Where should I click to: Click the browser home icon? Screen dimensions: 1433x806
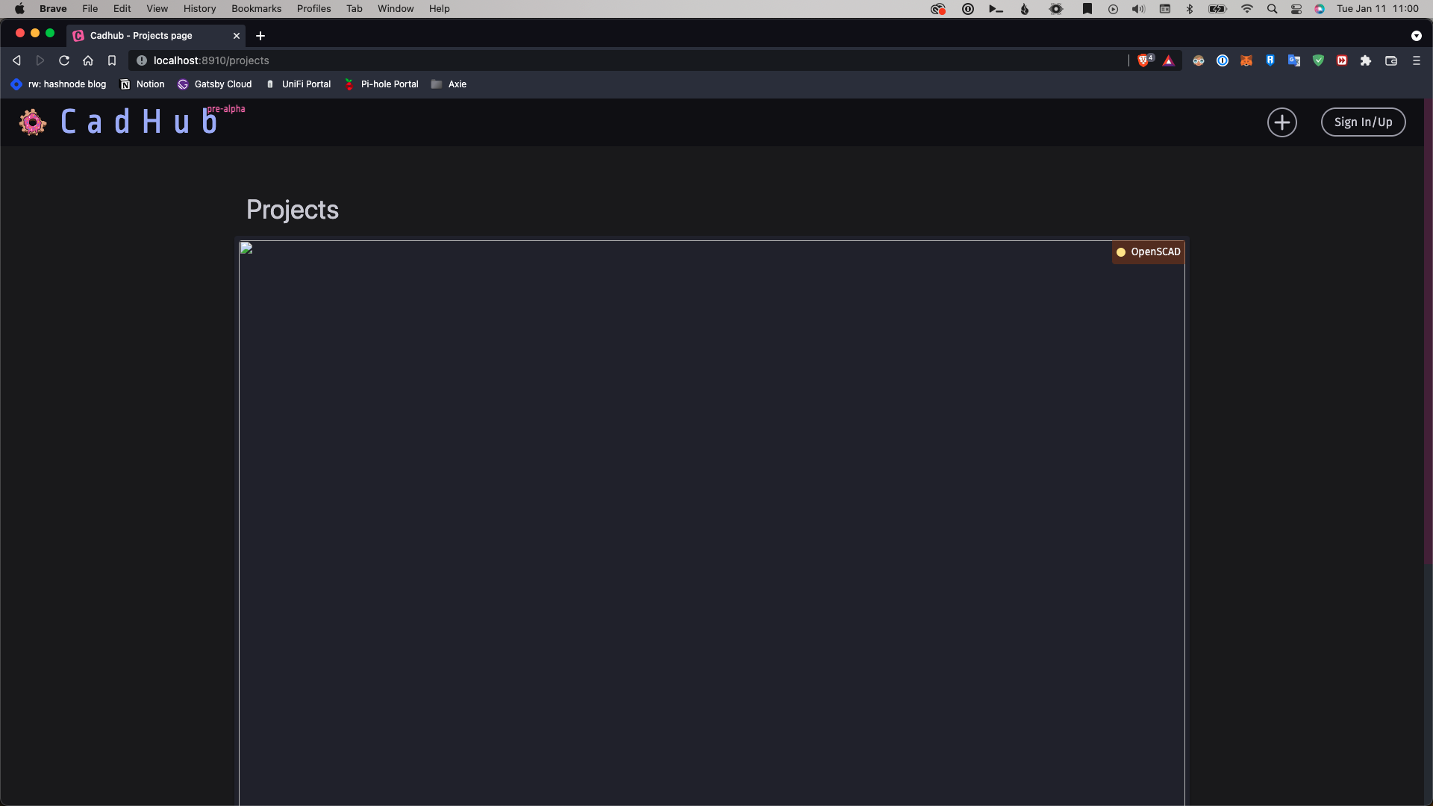(x=88, y=60)
